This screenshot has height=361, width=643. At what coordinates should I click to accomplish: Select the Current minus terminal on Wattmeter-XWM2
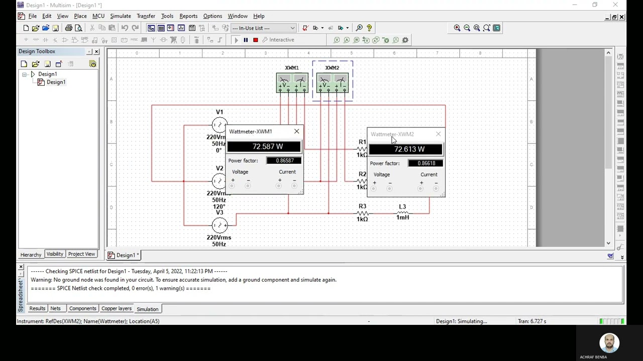436,189
